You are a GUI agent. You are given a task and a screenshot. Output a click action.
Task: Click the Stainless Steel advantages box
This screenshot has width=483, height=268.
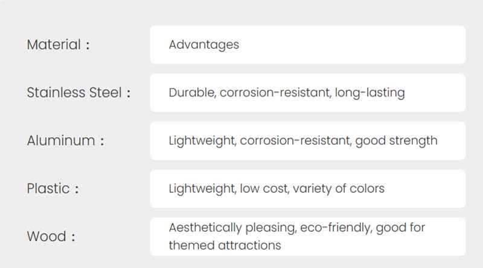tap(307, 93)
